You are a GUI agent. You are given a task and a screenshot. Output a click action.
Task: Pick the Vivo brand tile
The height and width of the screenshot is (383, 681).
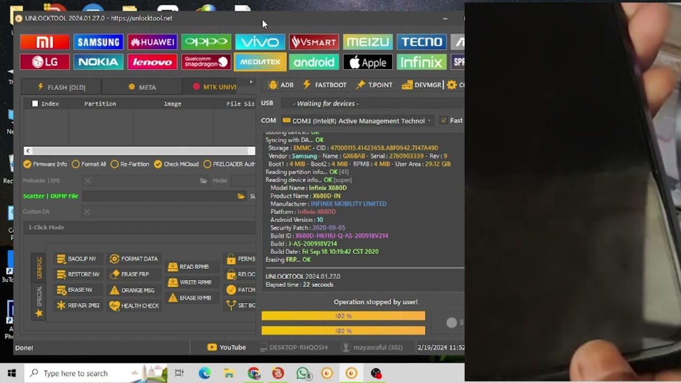click(260, 42)
